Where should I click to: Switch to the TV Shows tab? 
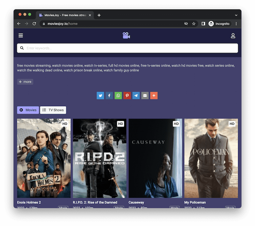[x=53, y=110]
